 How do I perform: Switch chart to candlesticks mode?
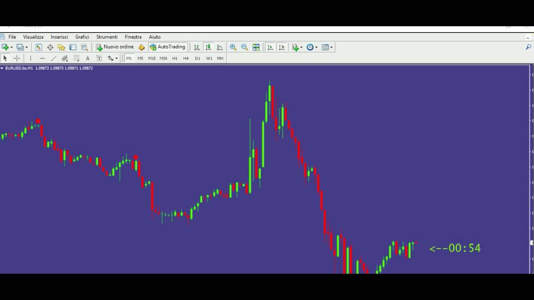[208, 47]
